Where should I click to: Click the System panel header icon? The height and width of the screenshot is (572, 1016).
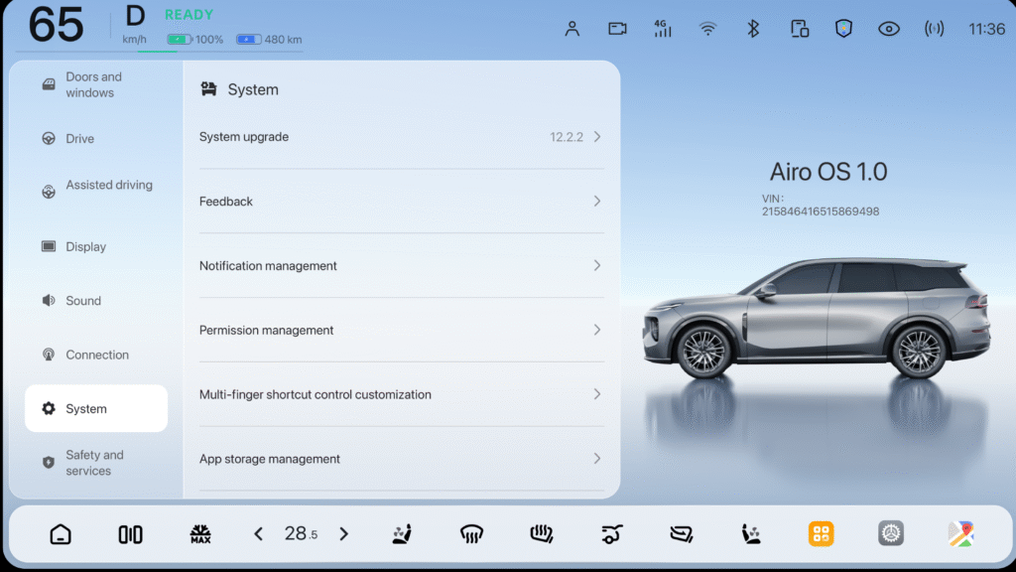coord(208,88)
